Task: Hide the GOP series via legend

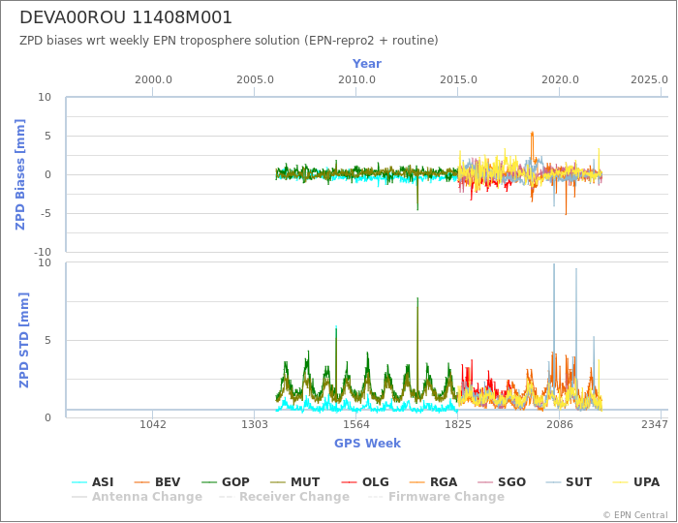Action: 226,482
